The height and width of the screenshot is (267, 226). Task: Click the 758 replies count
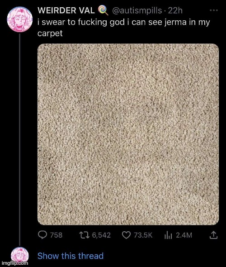point(56,235)
